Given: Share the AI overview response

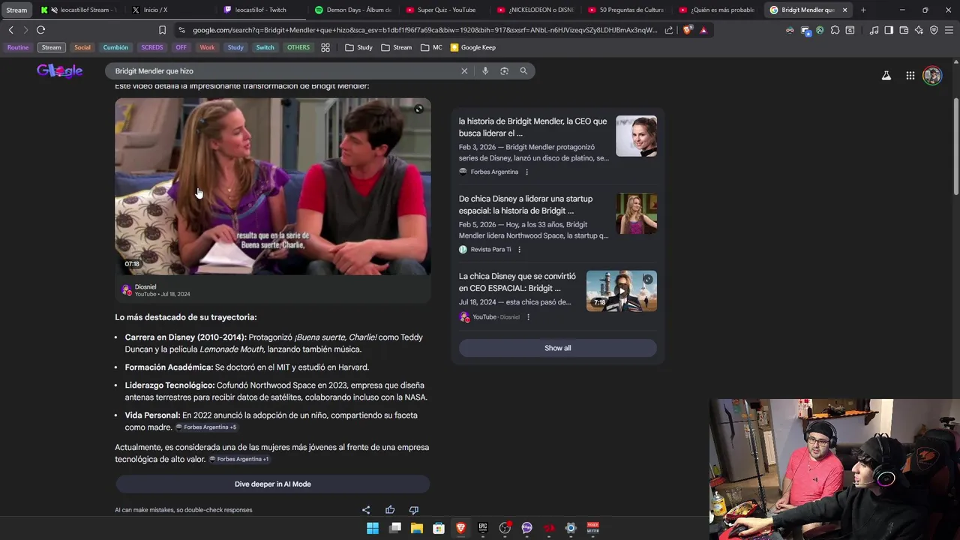Looking at the screenshot, I should pyautogui.click(x=366, y=510).
